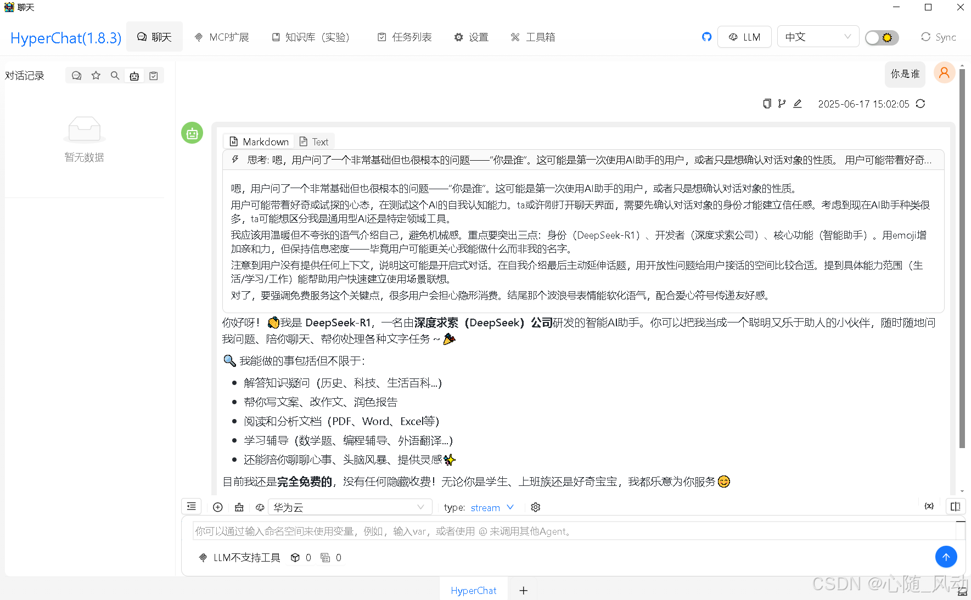Go to 任务列表 tab
Viewport: 971px width, 600px height.
coord(405,37)
